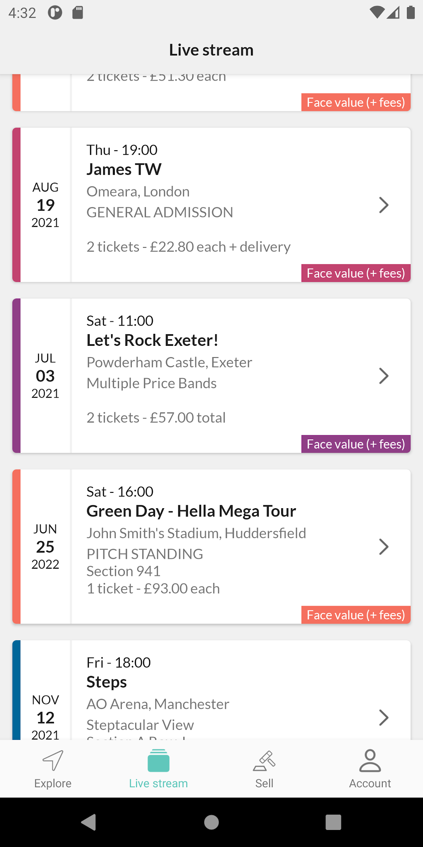Expand the Green Day listing chevron
The height and width of the screenshot is (847, 423).
tap(384, 547)
